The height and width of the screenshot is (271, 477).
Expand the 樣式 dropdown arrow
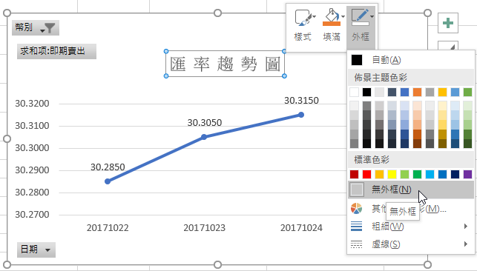coord(315,16)
